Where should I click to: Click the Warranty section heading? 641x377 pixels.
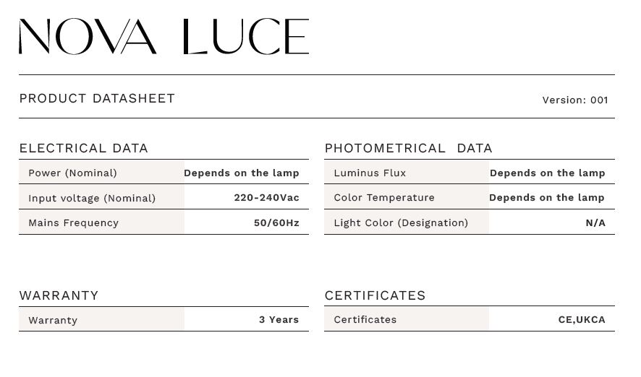tap(59, 295)
